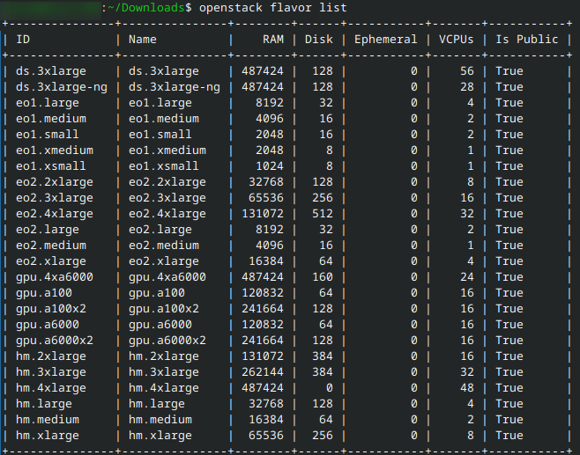
Task: Click 'hm.xlarge' in the Name column
Action: coord(160,436)
